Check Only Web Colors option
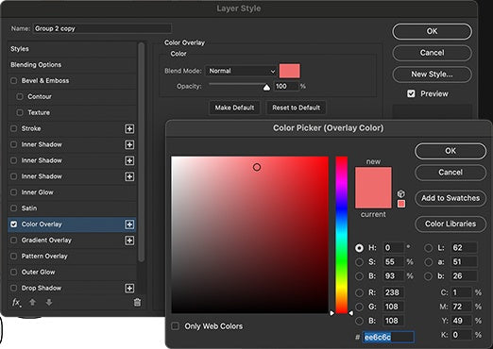Viewport: 493px width, 349px height. tap(175, 326)
